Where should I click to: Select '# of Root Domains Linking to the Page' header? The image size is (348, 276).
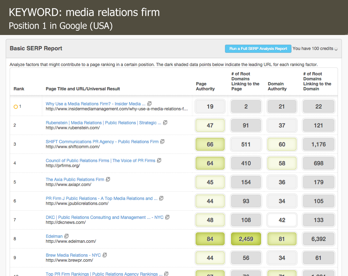coord(245,81)
